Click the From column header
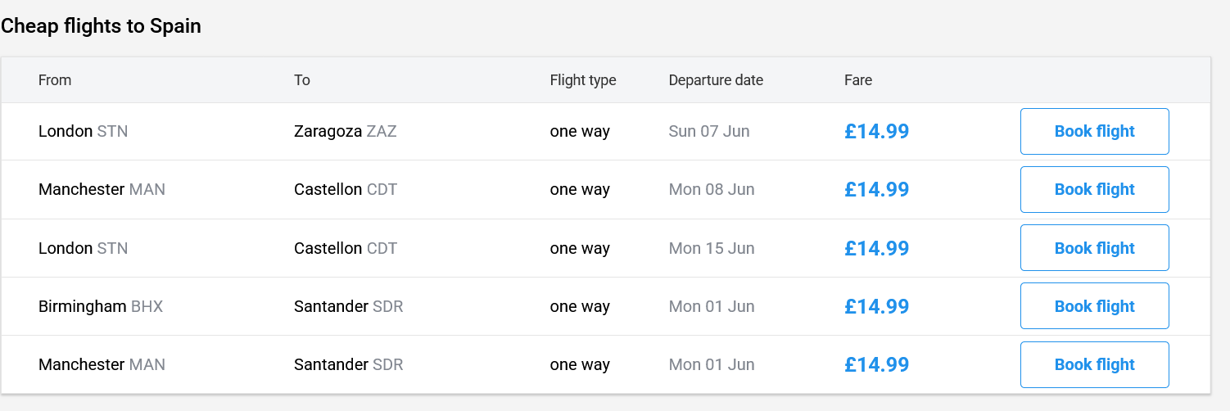 pyautogui.click(x=55, y=80)
